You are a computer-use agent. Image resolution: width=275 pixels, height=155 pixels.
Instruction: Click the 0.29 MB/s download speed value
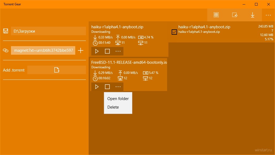point(106,73)
